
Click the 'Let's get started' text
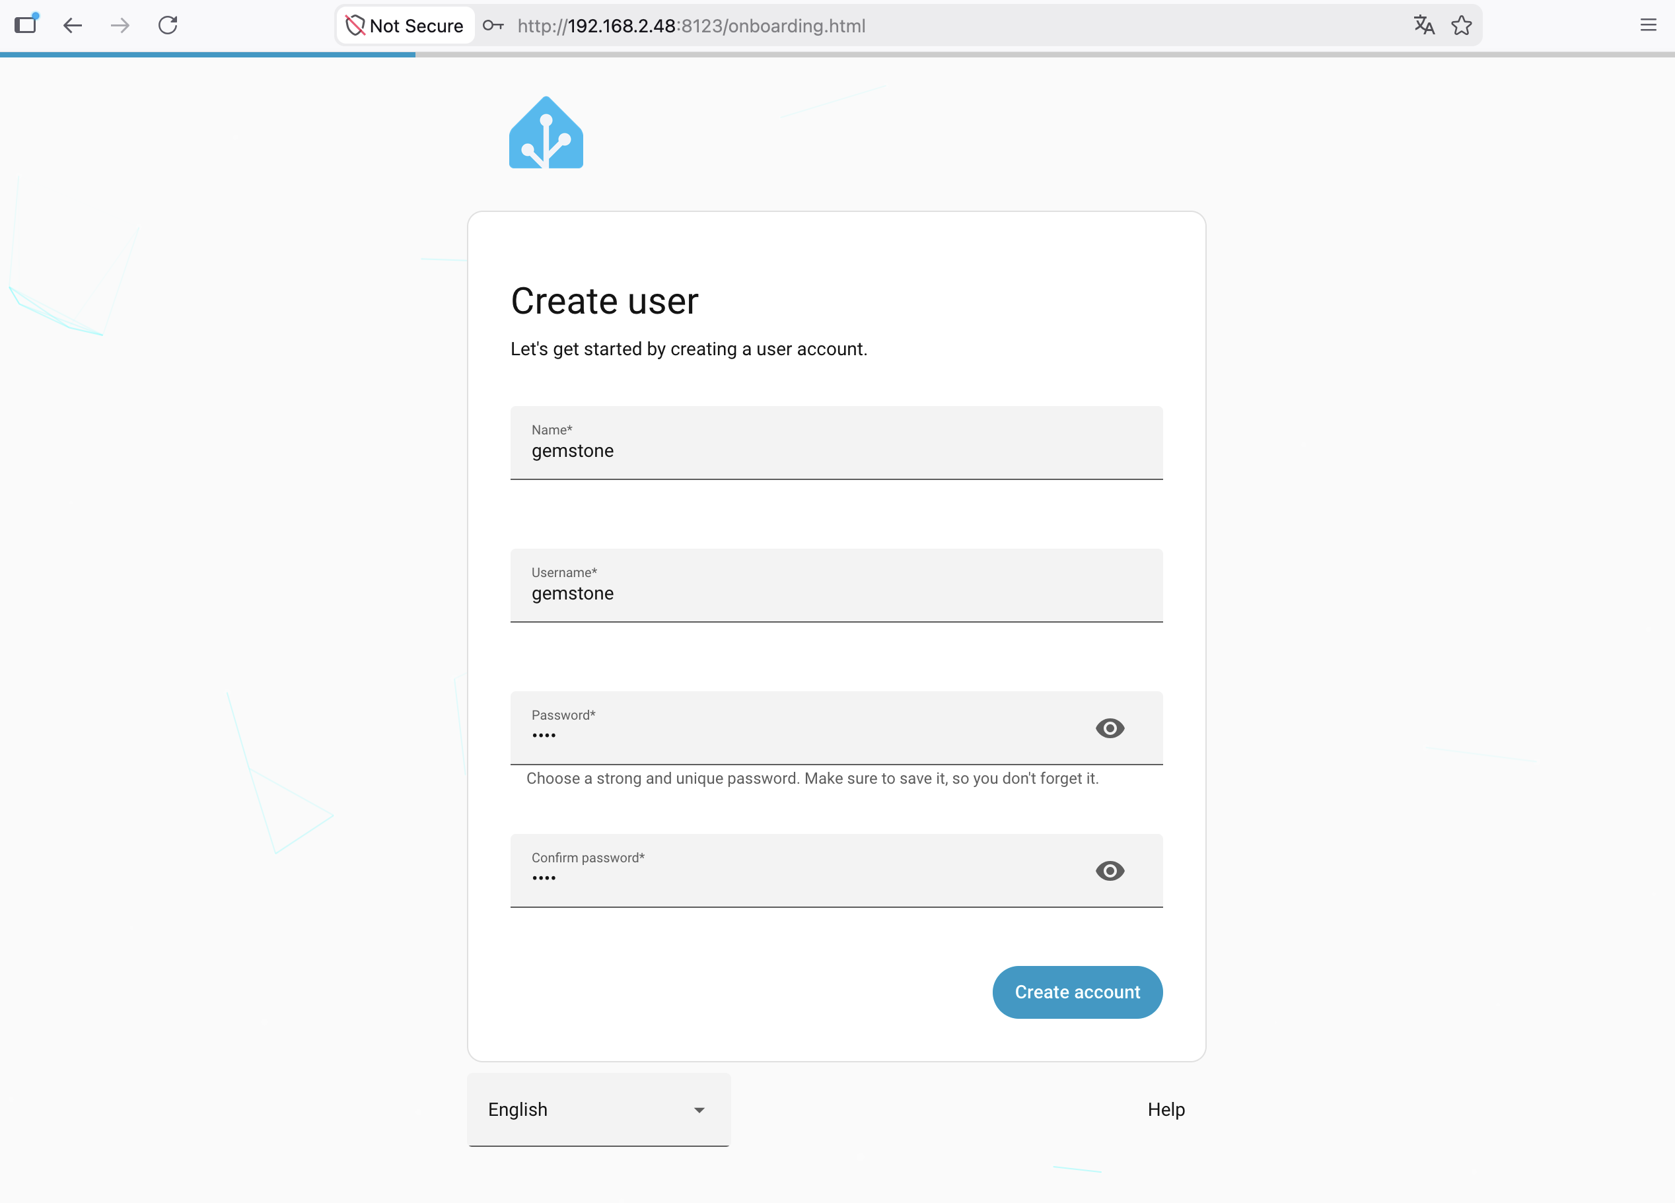click(x=688, y=349)
